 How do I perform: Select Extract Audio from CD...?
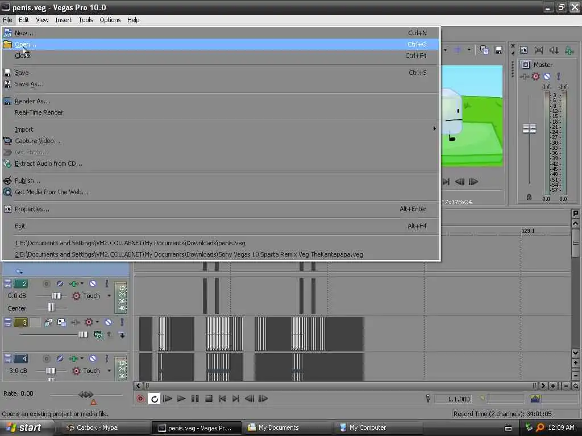coord(221,163)
